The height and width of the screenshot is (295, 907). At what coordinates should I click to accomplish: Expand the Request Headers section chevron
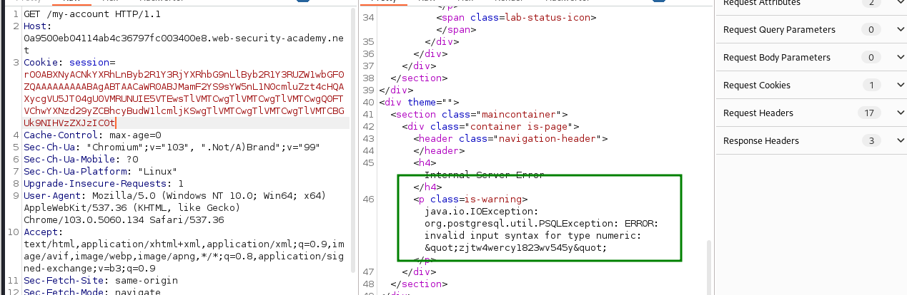pos(899,113)
